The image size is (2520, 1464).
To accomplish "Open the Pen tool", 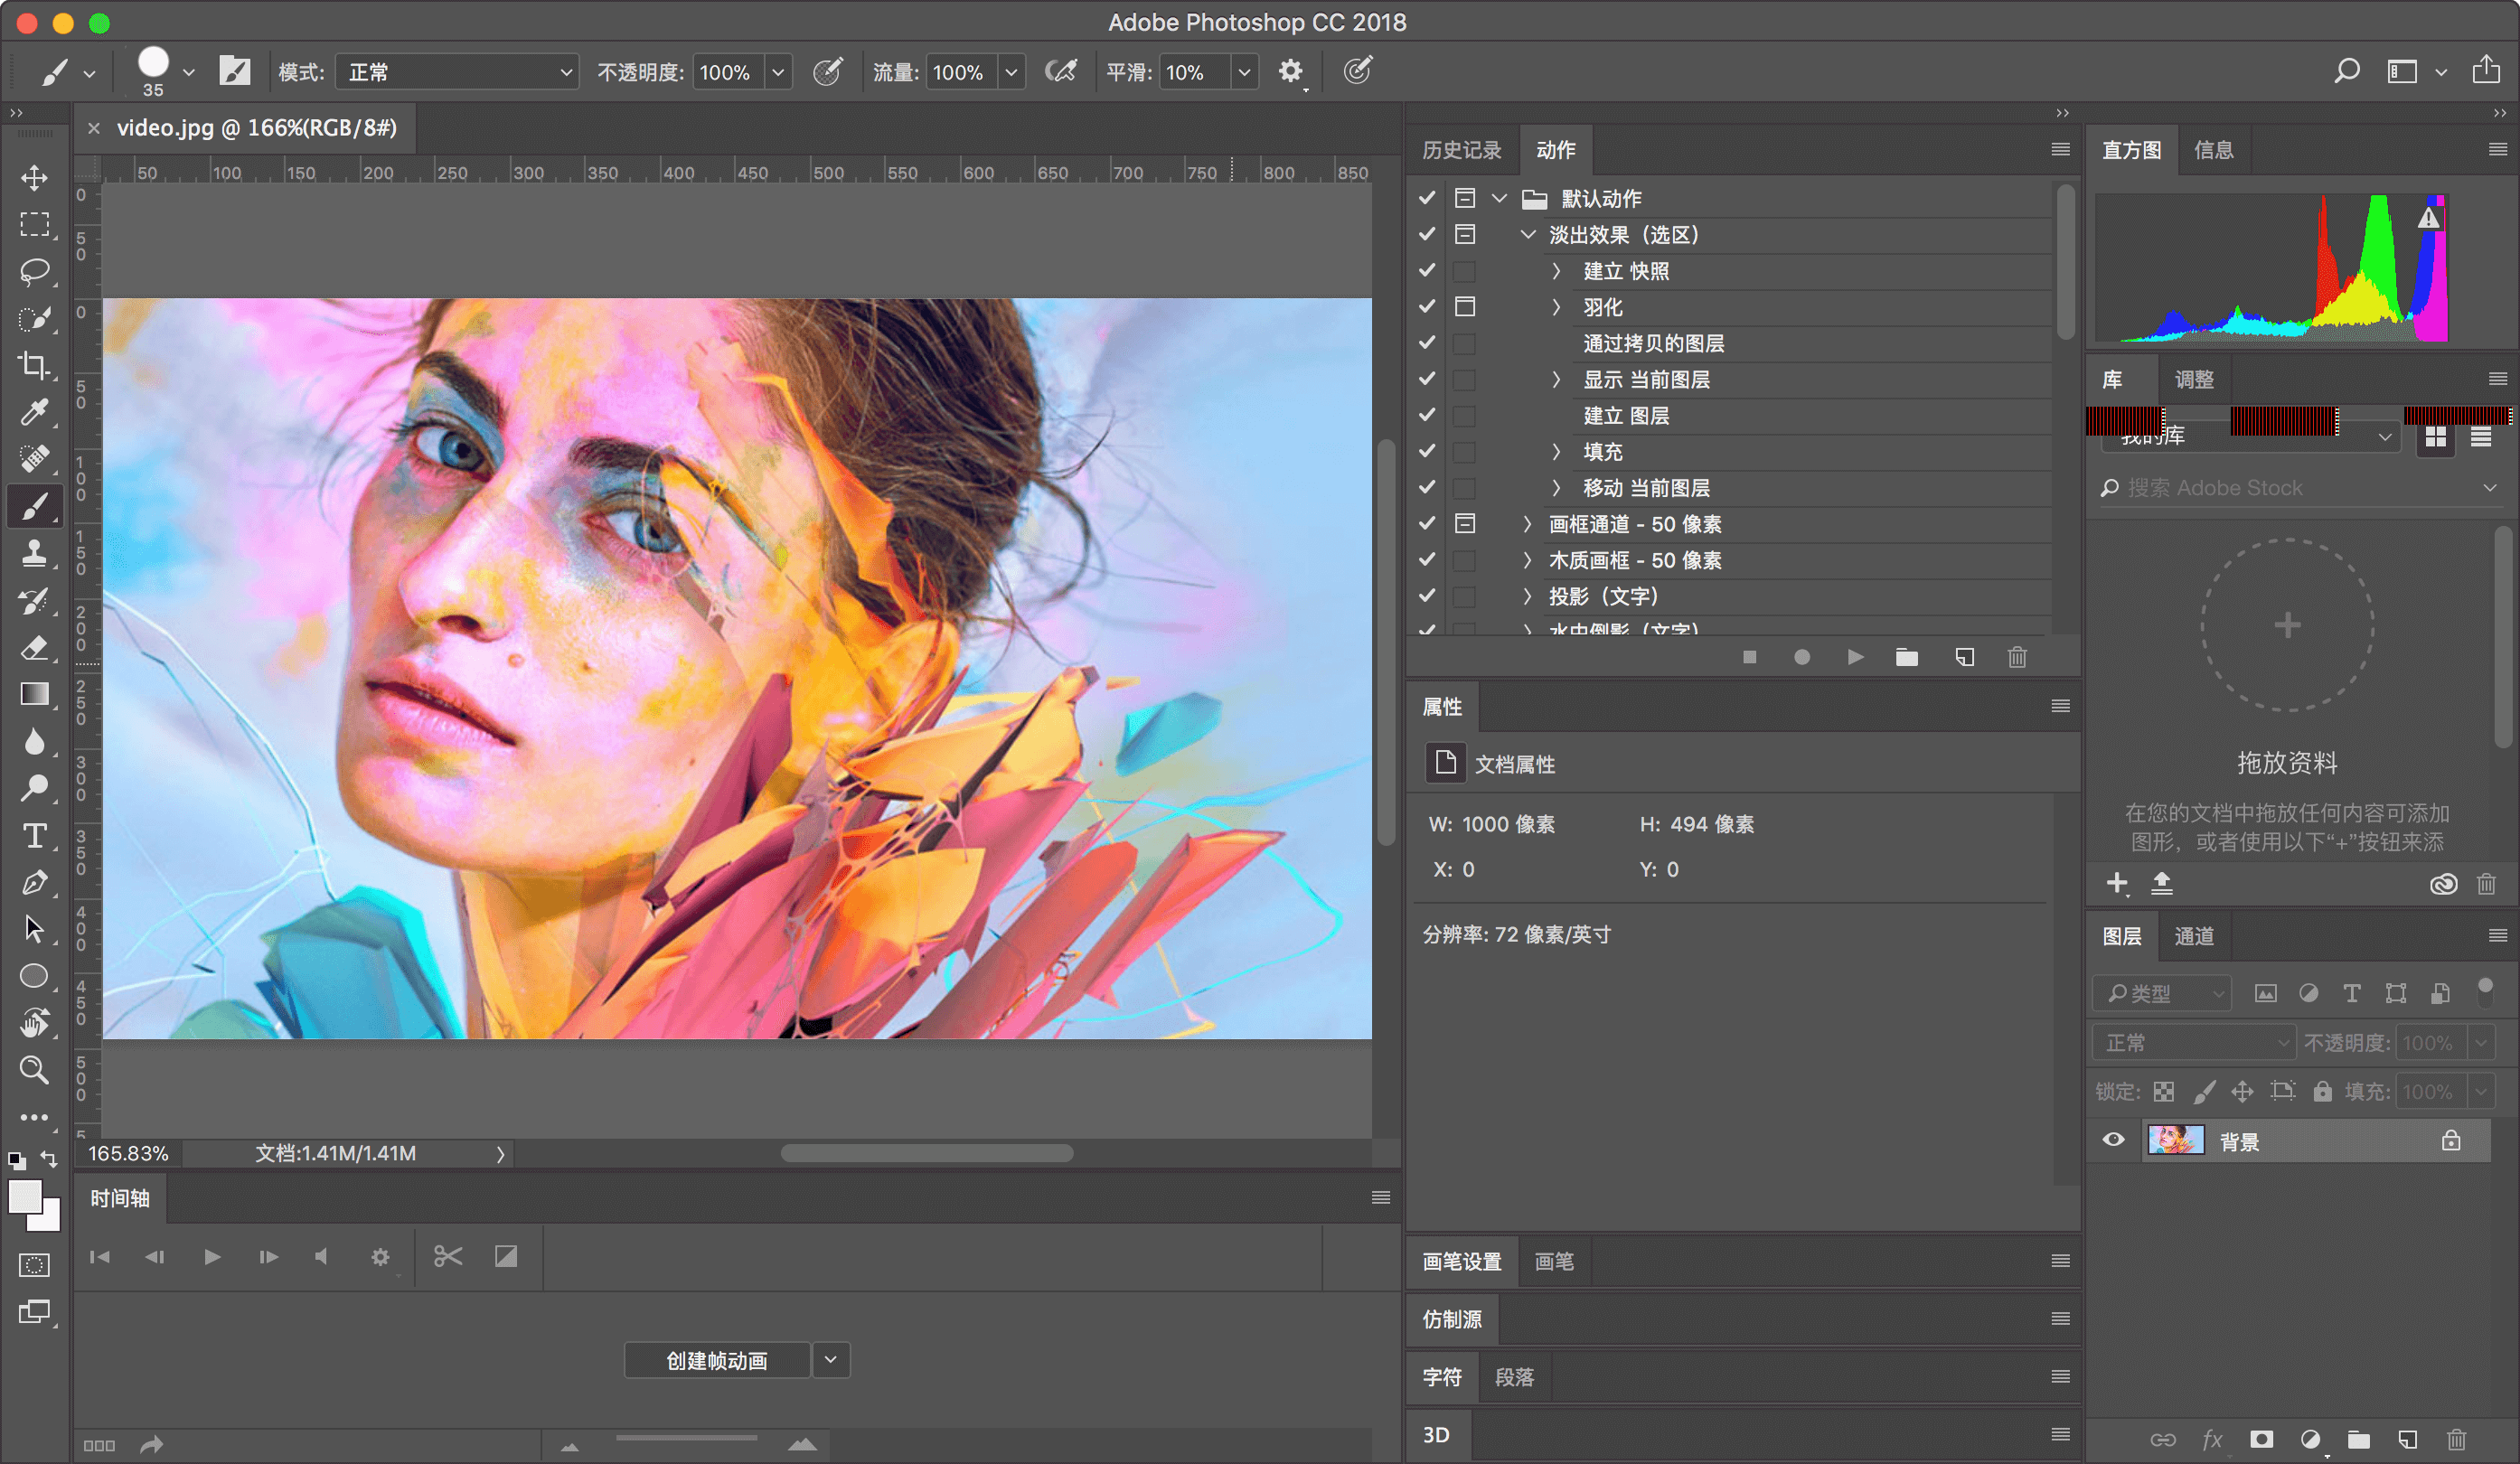I will pyautogui.click(x=34, y=882).
